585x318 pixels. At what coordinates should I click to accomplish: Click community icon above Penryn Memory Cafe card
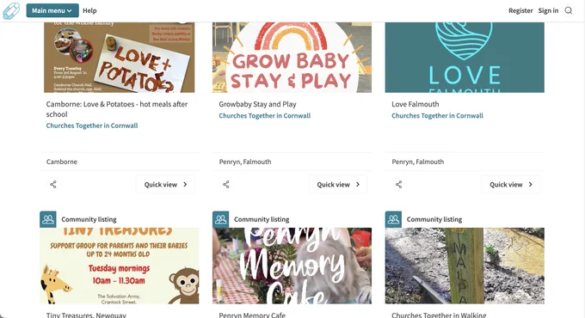point(221,219)
